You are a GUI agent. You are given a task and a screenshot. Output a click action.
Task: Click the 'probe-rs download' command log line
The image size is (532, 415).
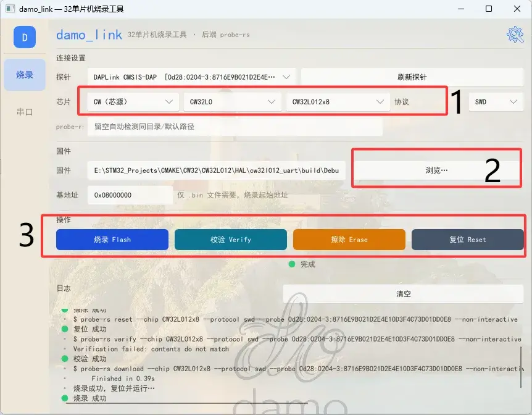[298, 369]
